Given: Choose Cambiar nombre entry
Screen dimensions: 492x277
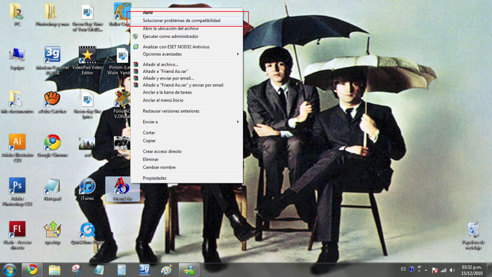Looking at the screenshot, I should [x=187, y=167].
